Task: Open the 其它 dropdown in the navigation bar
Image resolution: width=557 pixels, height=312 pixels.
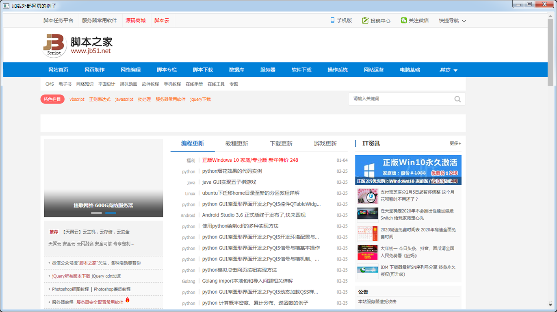Action: [x=447, y=69]
